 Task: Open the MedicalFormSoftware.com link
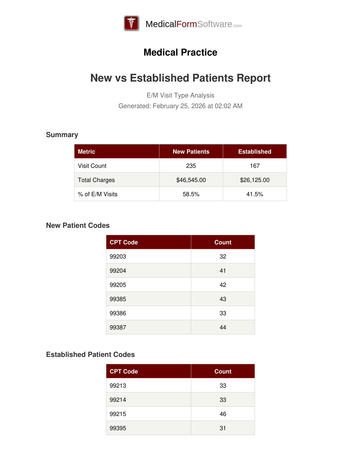[193, 24]
